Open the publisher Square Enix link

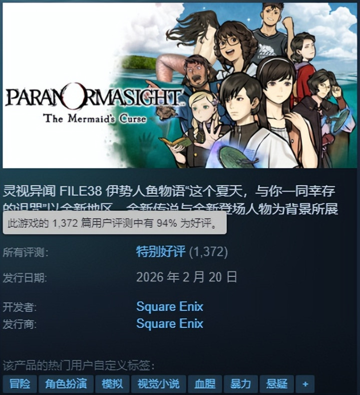point(170,323)
